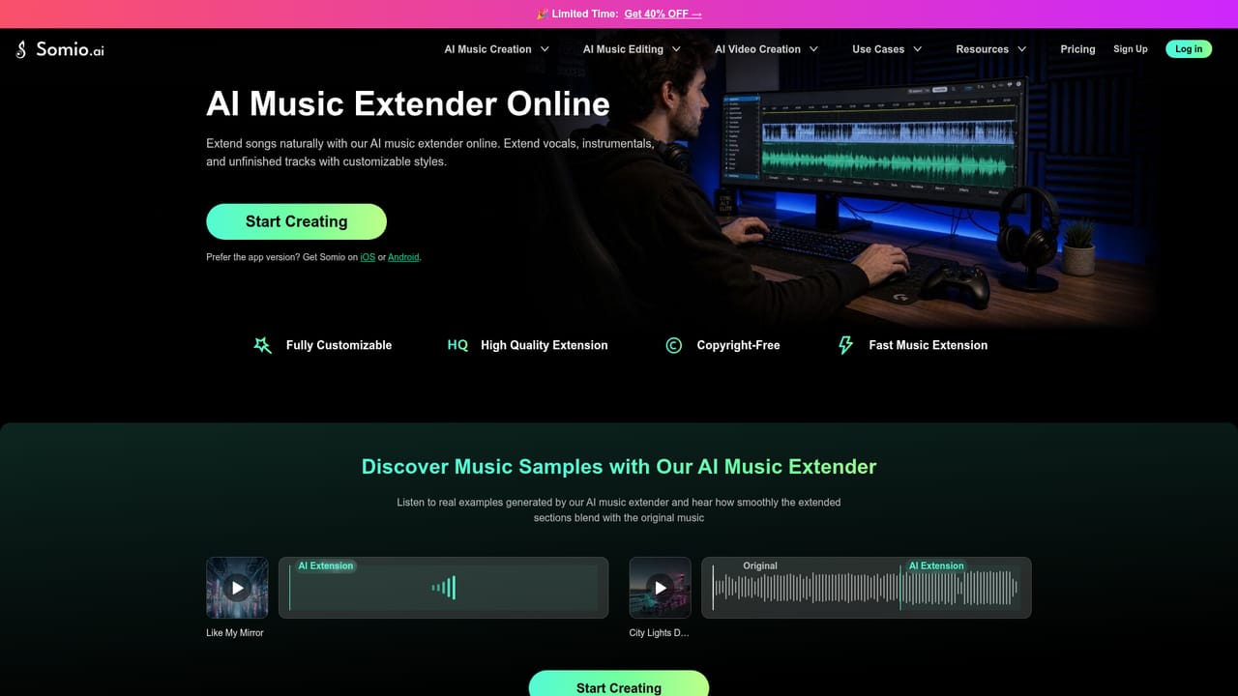The height and width of the screenshot is (696, 1238).
Task: Play the City Lights sample
Action: [660, 588]
